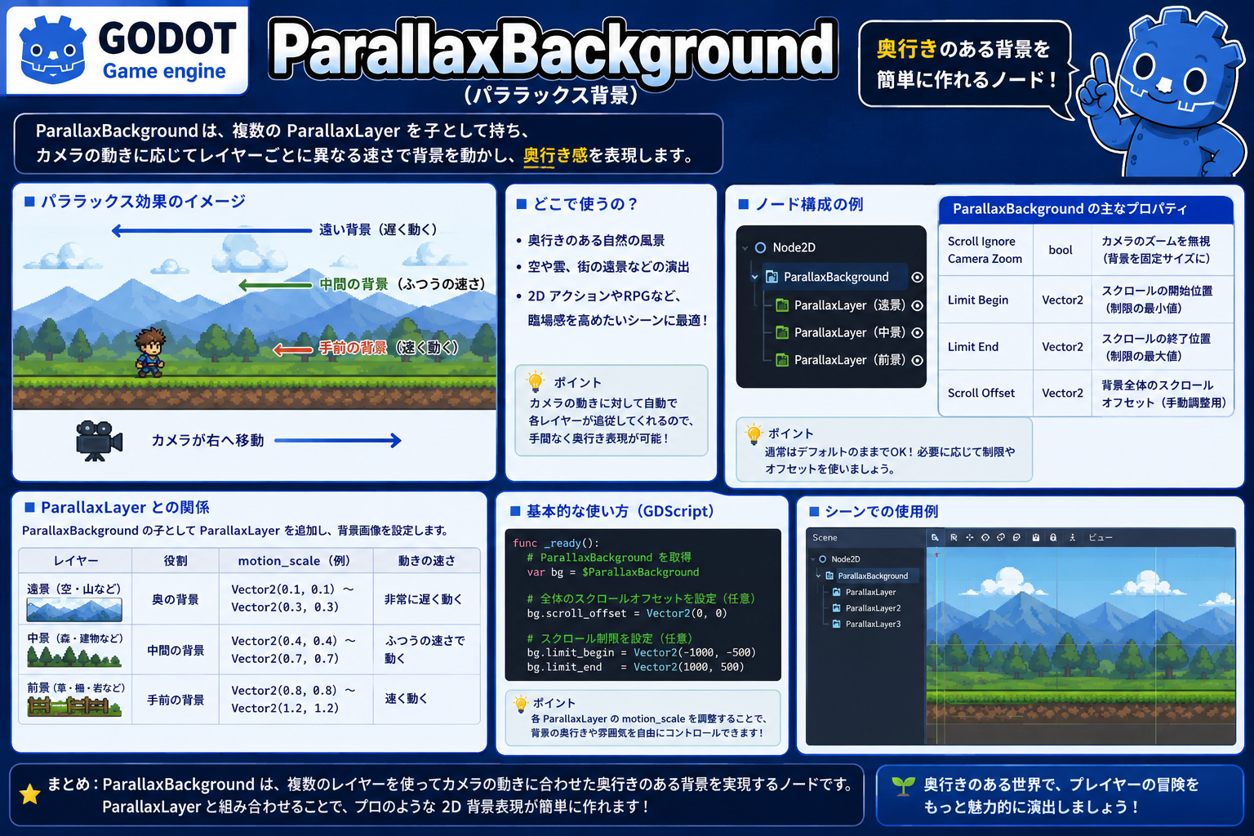The image size is (1254, 836).
Task: Choose the Select tool in the viewport toolbar
Action: coord(935,537)
